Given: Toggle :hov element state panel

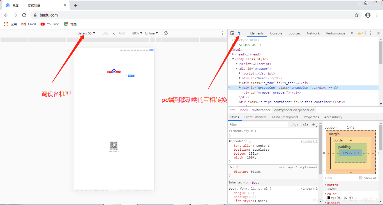Looking at the screenshot, I should (294, 124).
